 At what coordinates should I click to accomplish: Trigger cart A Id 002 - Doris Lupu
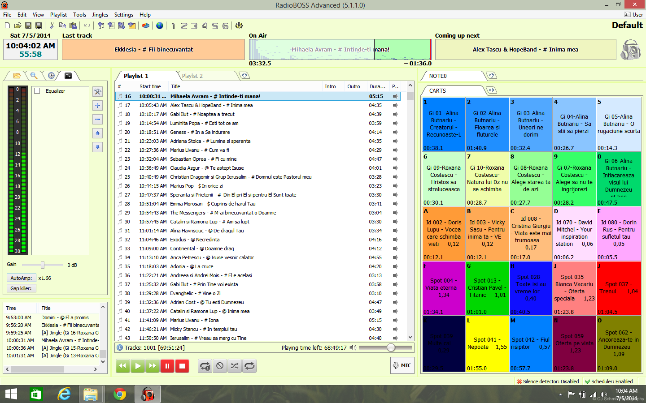point(444,234)
